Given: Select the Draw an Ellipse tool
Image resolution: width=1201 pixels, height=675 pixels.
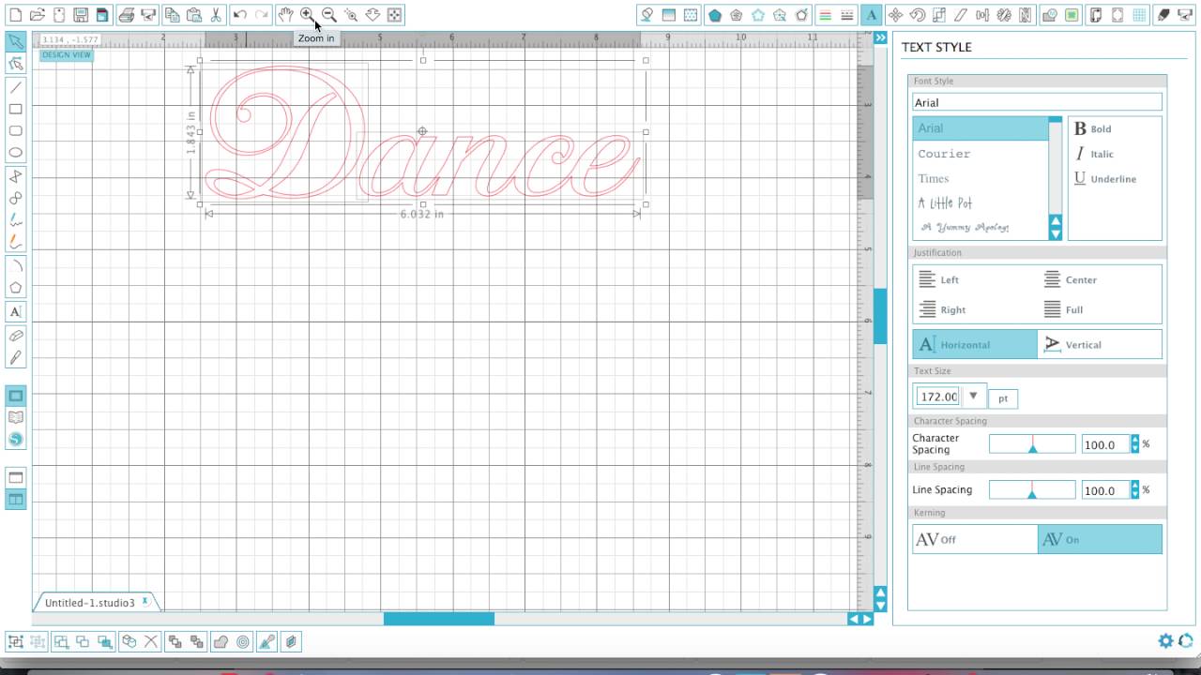Looking at the screenshot, I should tap(16, 152).
